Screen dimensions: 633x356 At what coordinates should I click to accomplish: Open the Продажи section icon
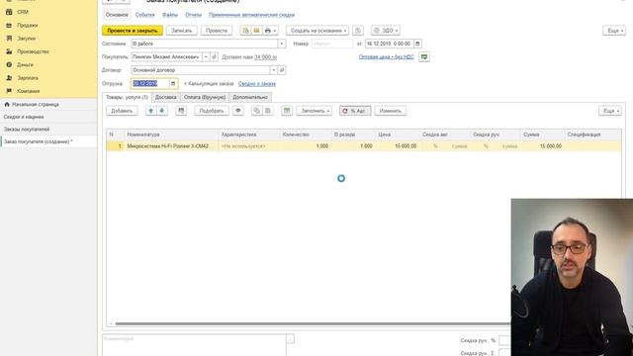[9, 26]
